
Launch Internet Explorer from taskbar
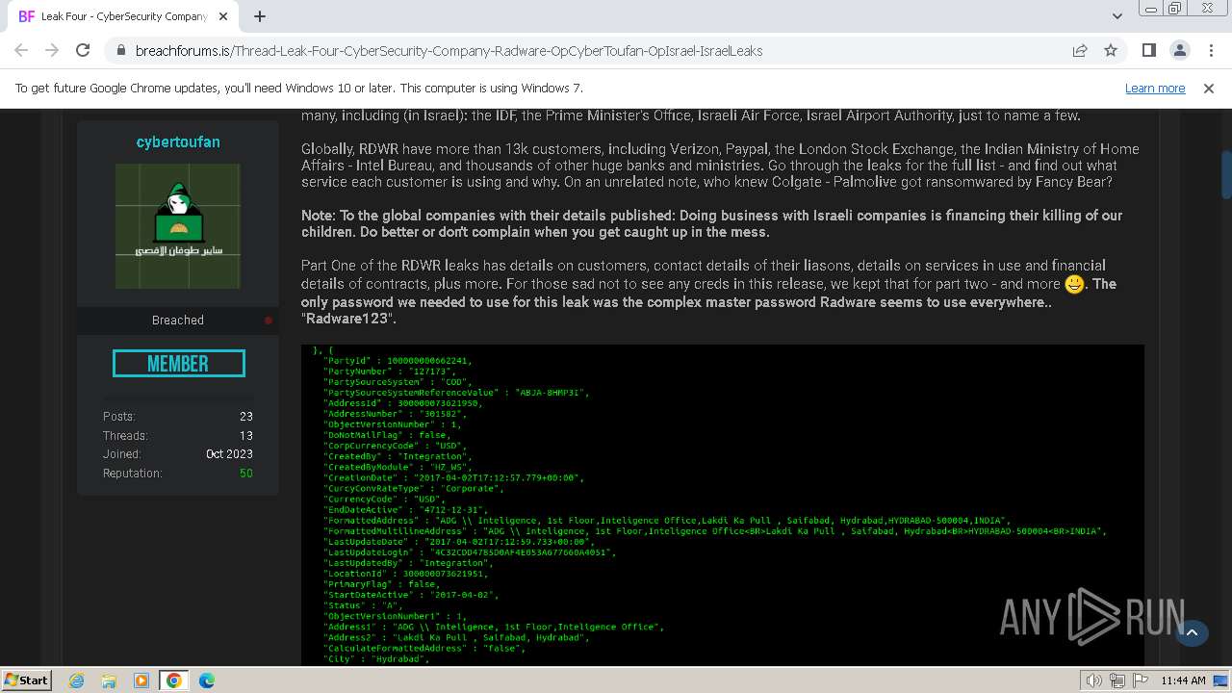[76, 680]
